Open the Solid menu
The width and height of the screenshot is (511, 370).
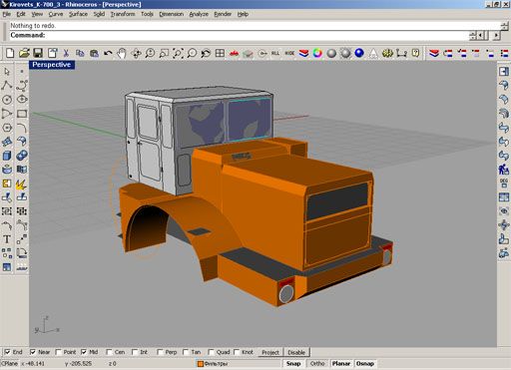click(99, 14)
